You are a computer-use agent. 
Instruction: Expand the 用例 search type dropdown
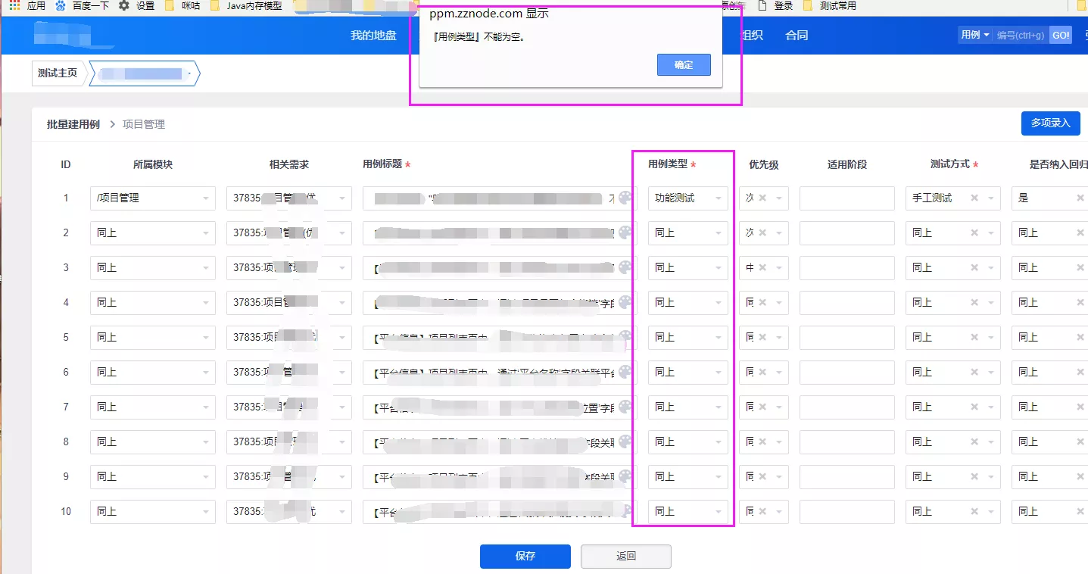(975, 35)
